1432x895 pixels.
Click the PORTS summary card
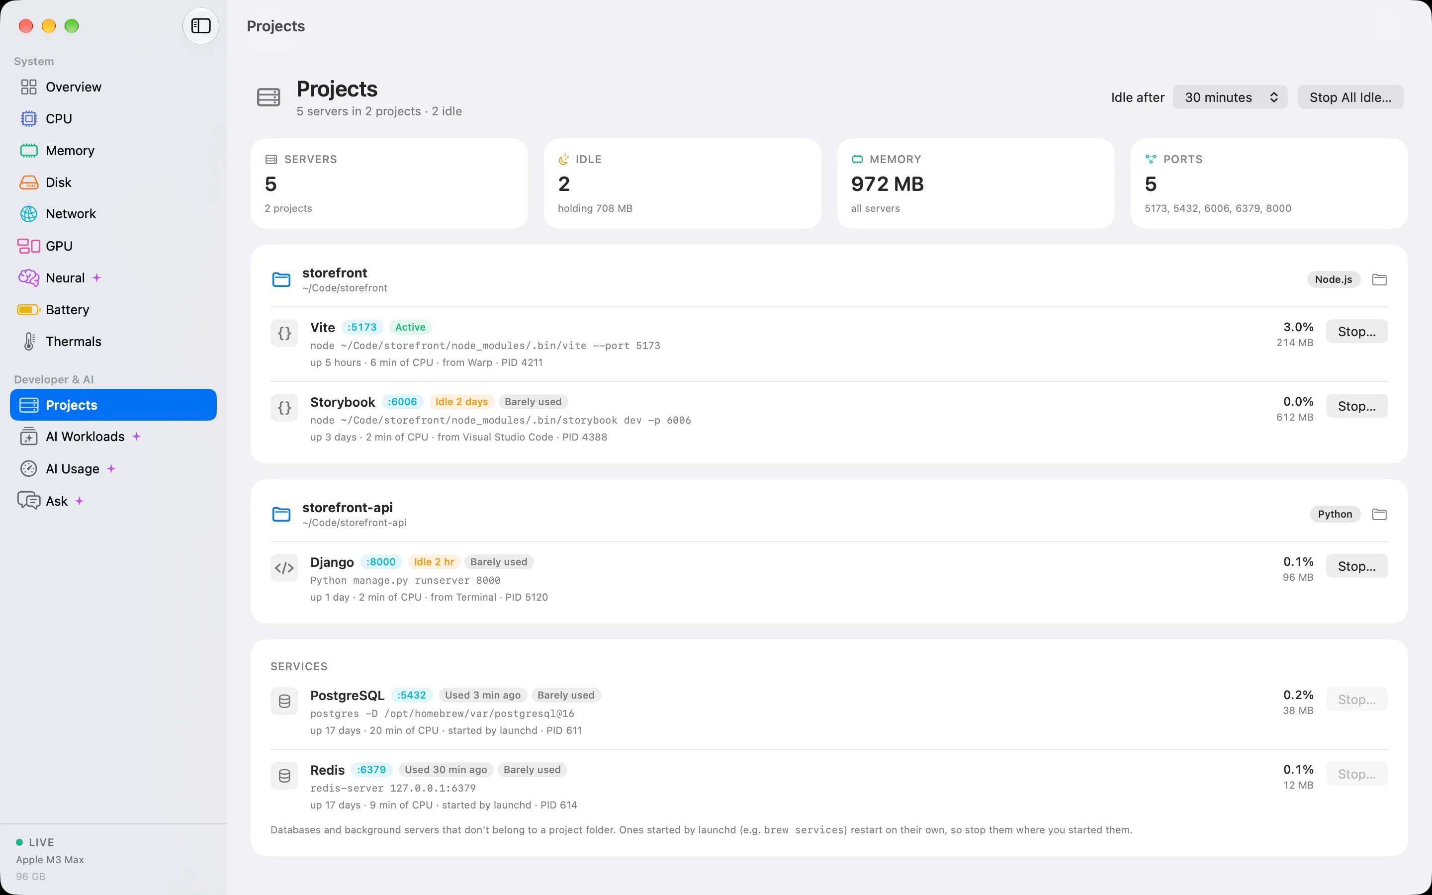tap(1269, 183)
